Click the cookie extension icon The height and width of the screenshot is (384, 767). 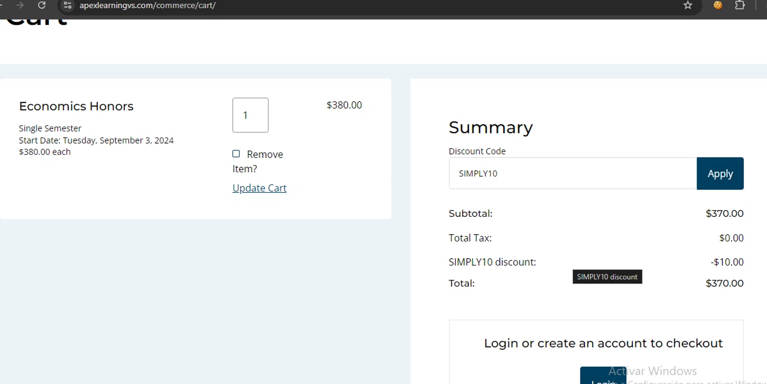click(718, 5)
